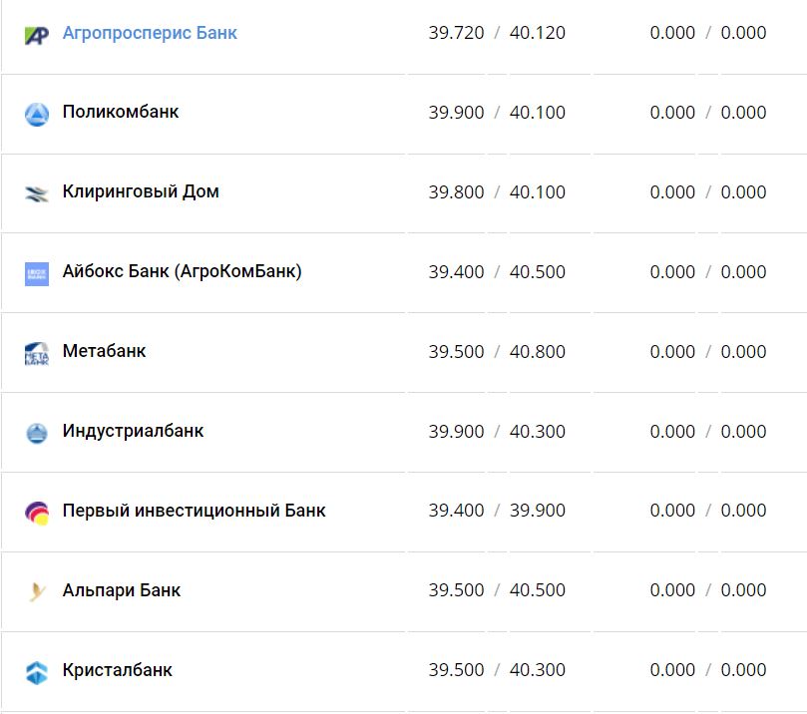This screenshot has height=714, width=807.
Task: Select the Метабанк bank name
Action: pyautogui.click(x=104, y=351)
